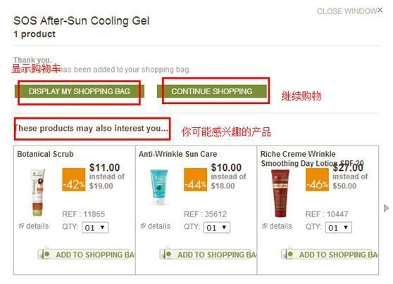The width and height of the screenshot is (393, 284).
Task: Click the Close Window text link
Action: pos(347,11)
